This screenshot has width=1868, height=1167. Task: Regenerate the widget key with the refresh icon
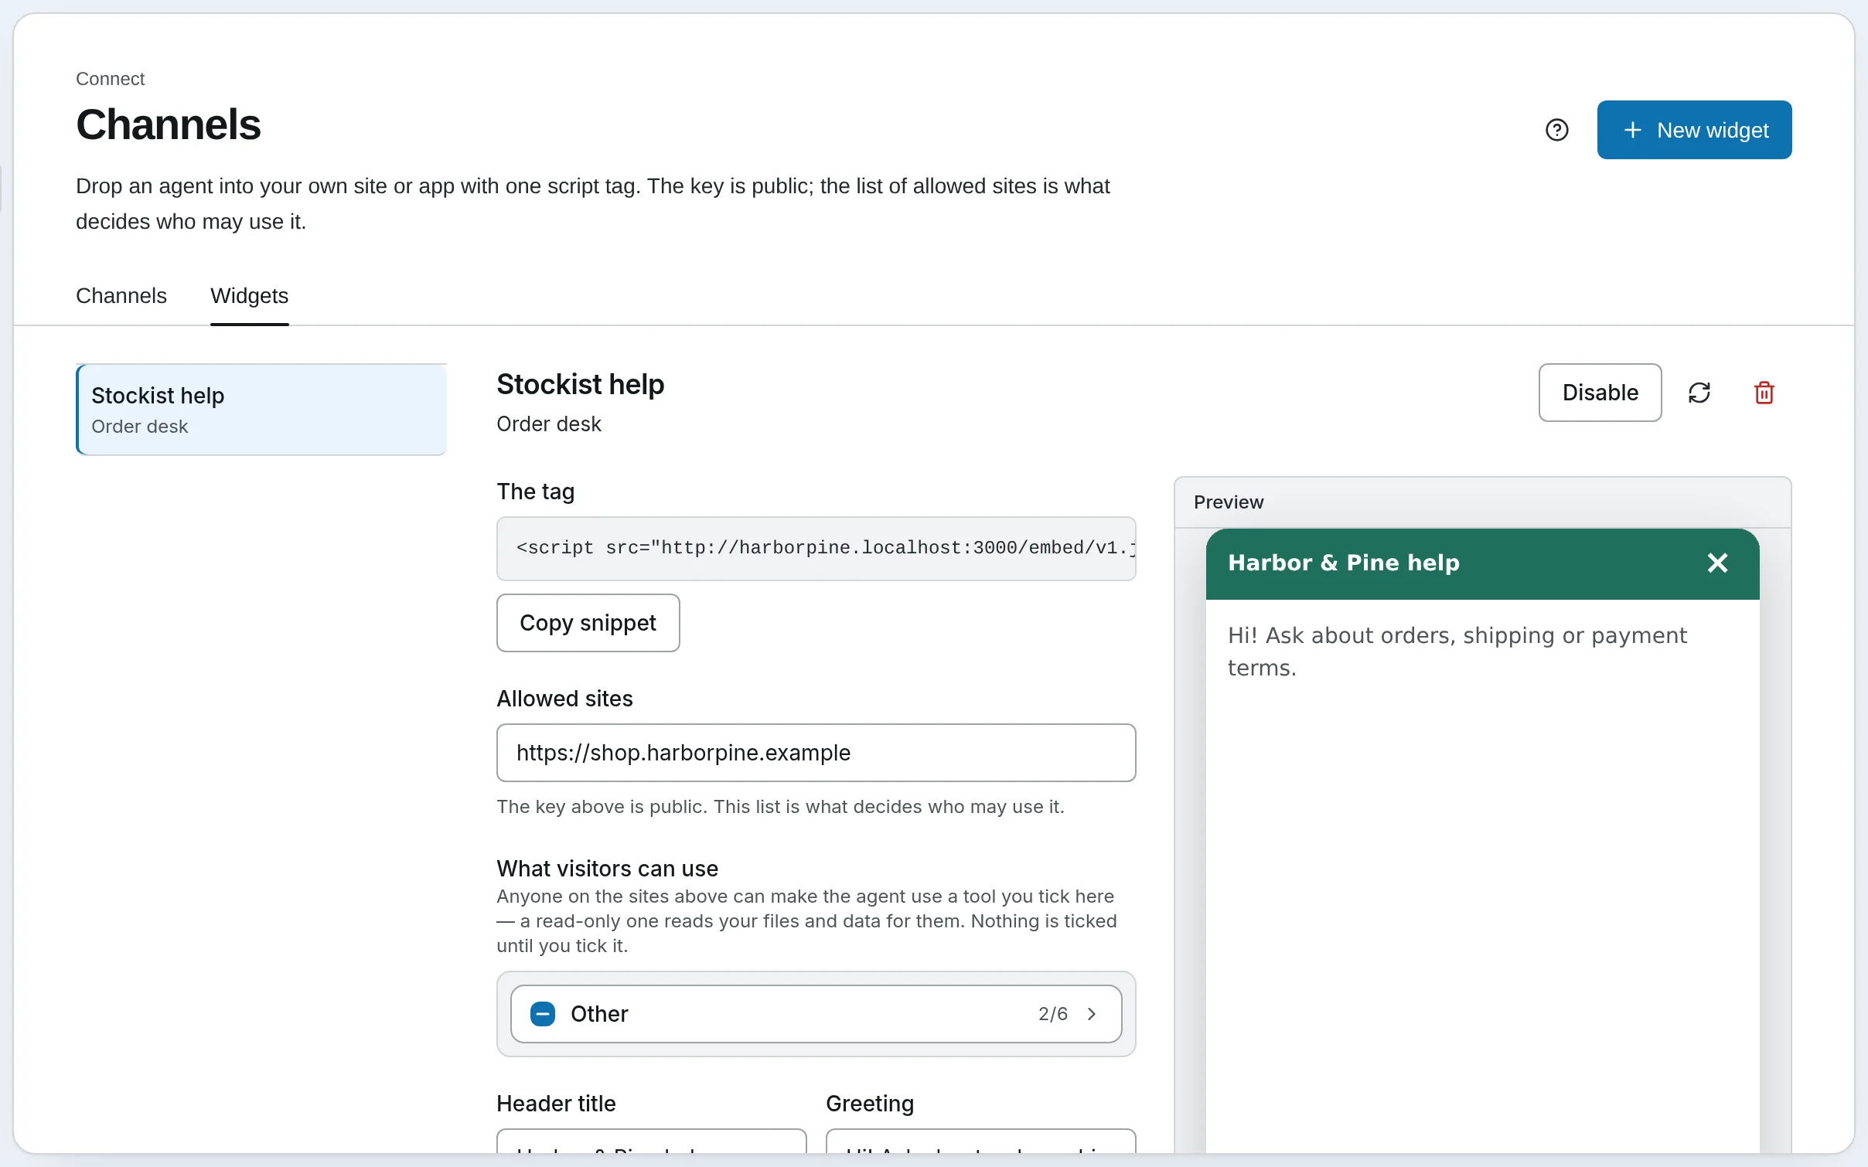click(x=1699, y=393)
